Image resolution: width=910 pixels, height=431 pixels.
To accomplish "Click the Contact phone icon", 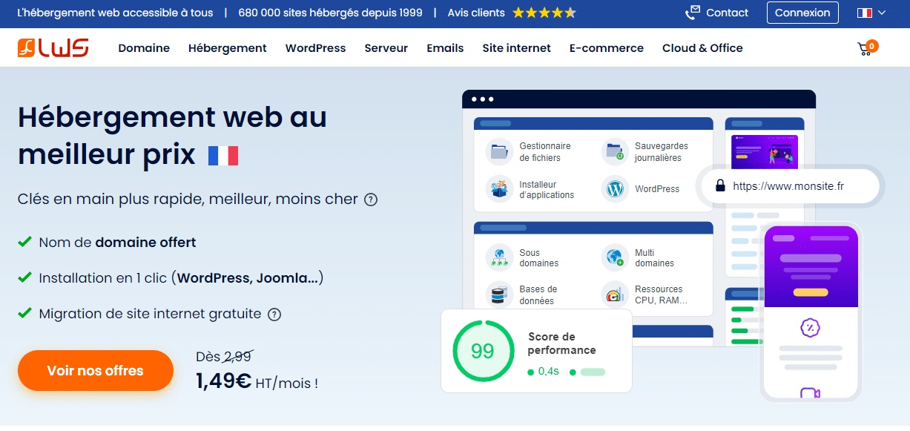I will coord(693,13).
